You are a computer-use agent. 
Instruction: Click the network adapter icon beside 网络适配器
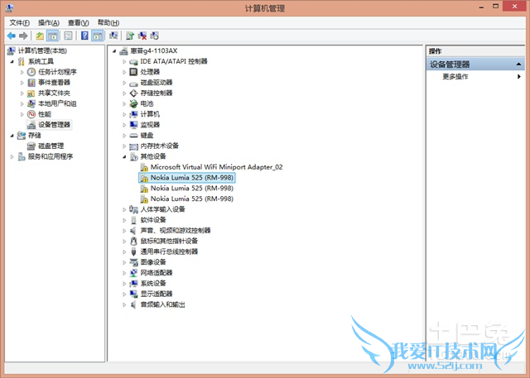click(134, 273)
